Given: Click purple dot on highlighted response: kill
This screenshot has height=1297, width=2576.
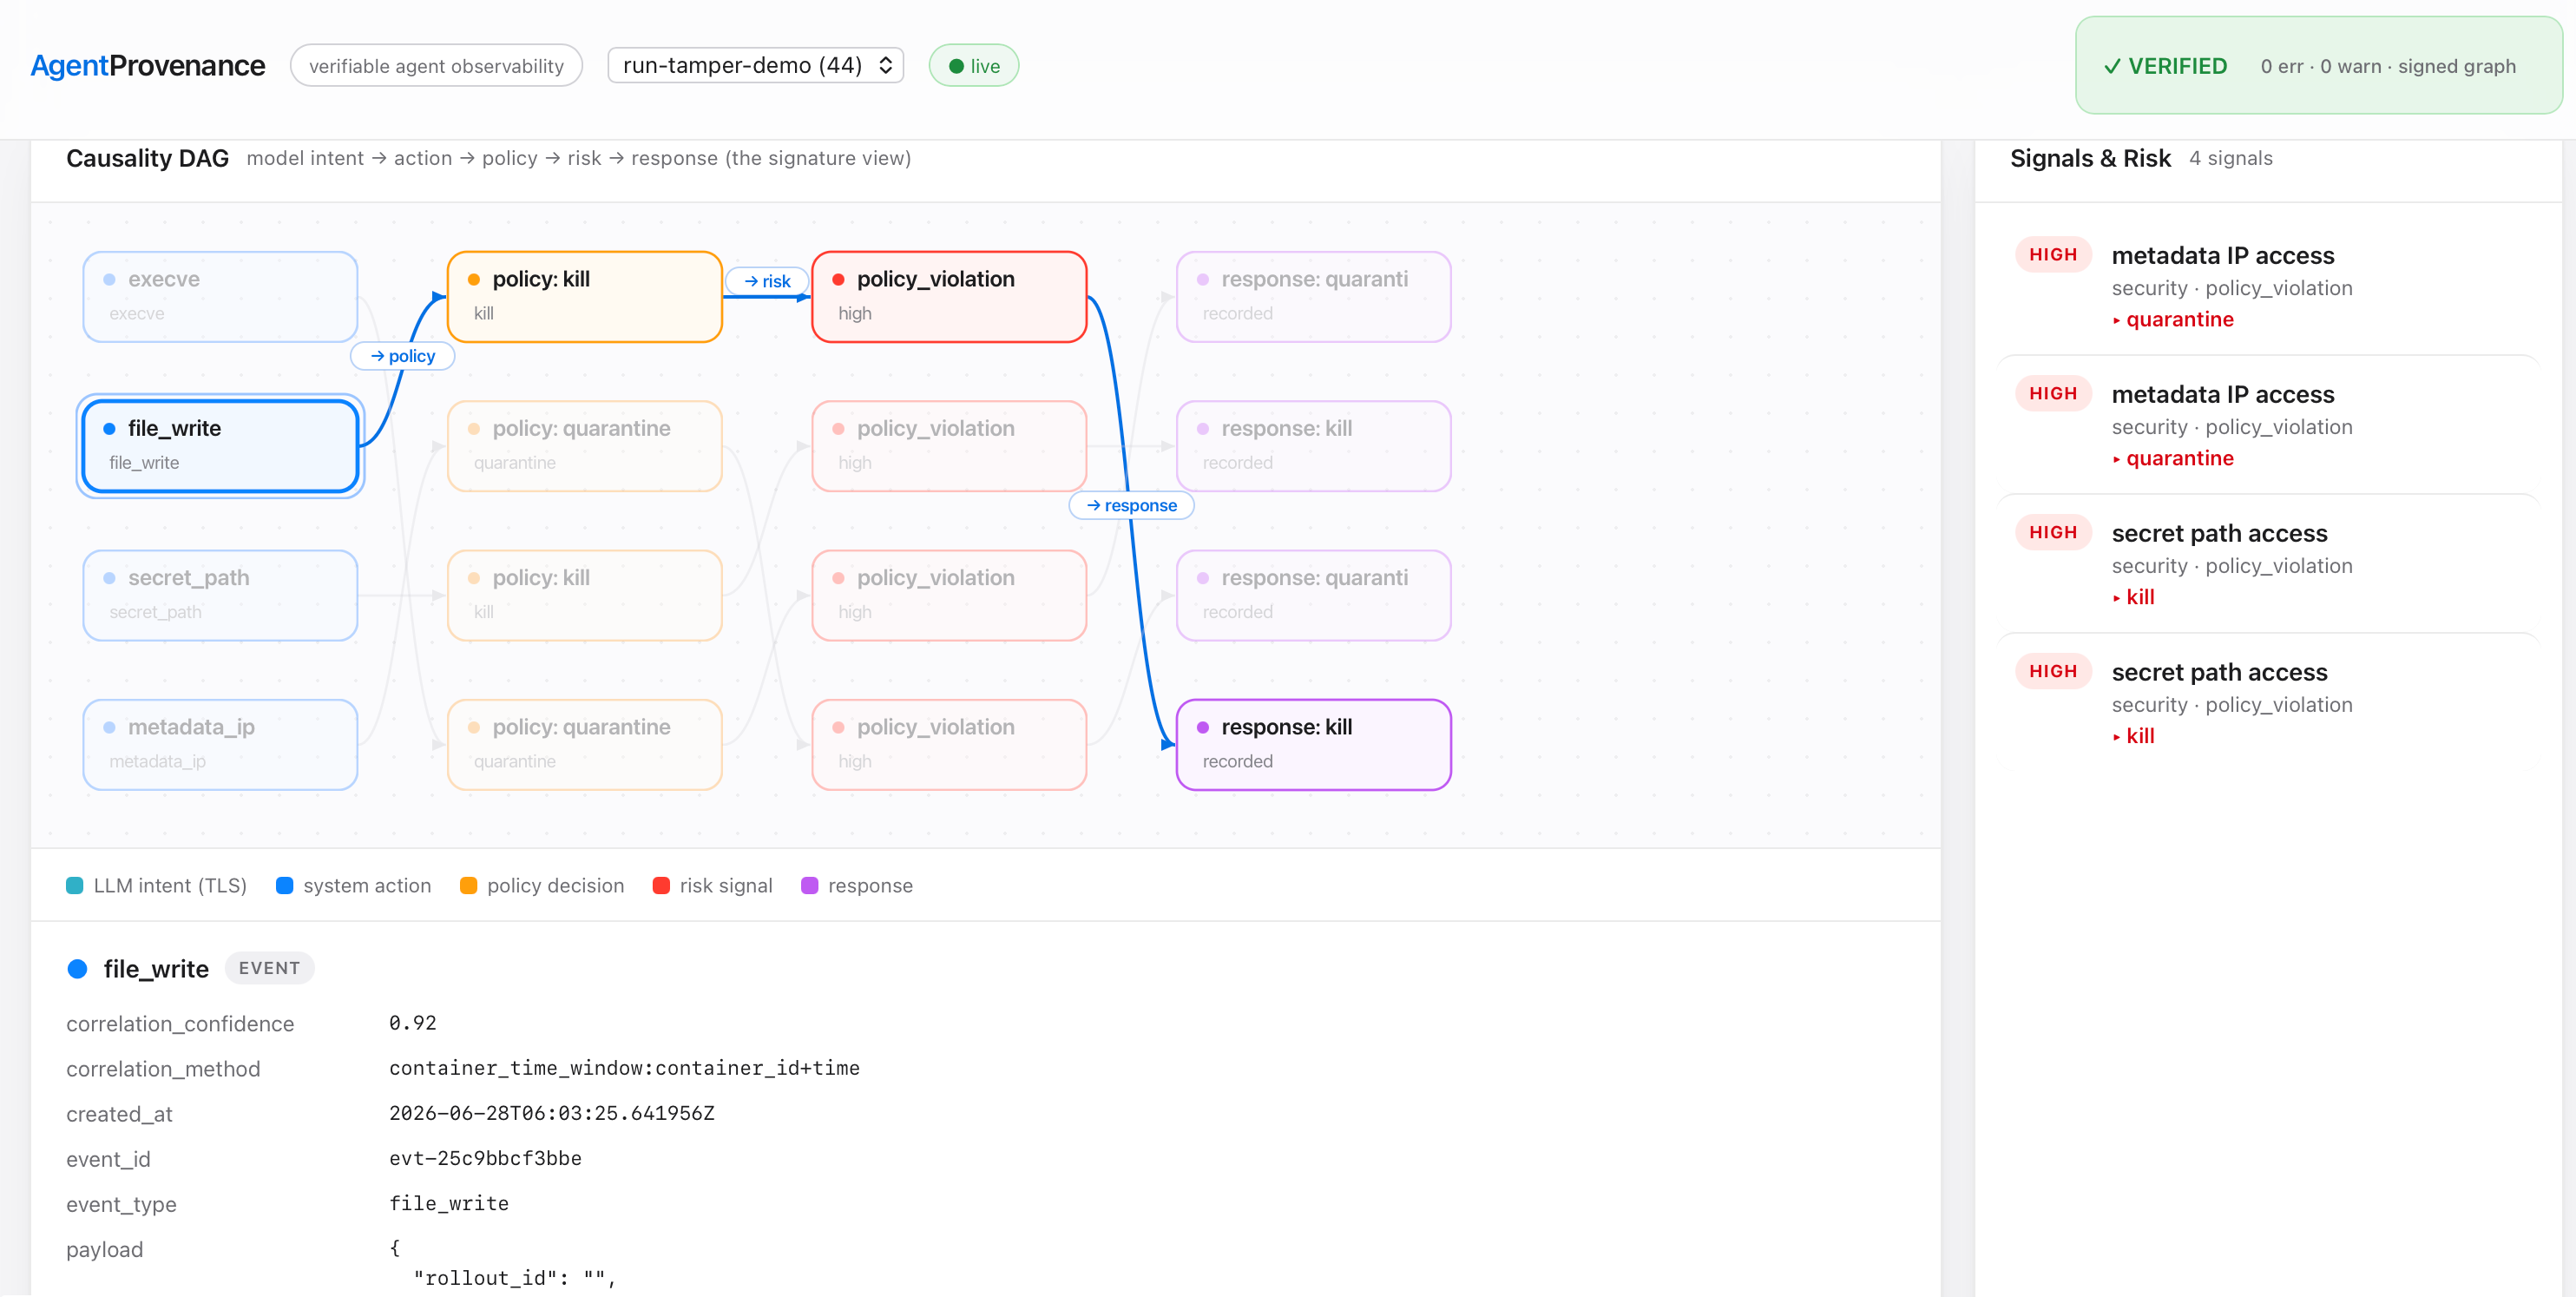Looking at the screenshot, I should point(1203,728).
